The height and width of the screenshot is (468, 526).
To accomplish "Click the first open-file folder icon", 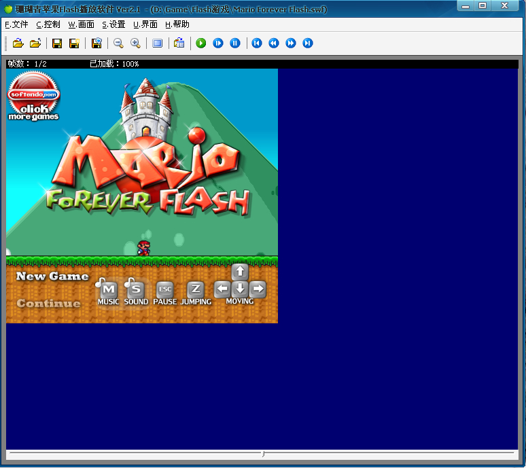I will click(x=18, y=43).
